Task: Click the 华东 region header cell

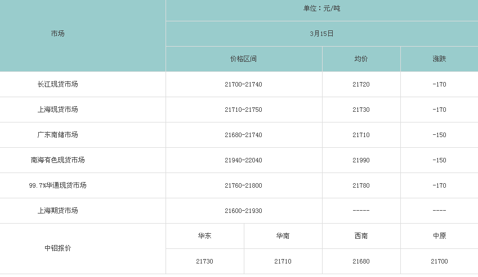Action: [204, 236]
